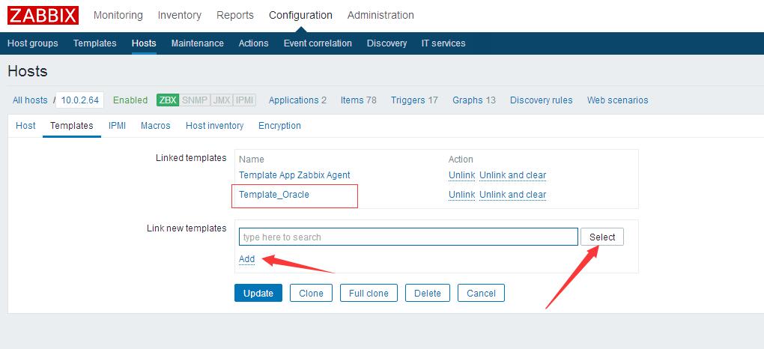Open the Triggers 17 link
This screenshot has width=764, height=349.
click(x=414, y=100)
